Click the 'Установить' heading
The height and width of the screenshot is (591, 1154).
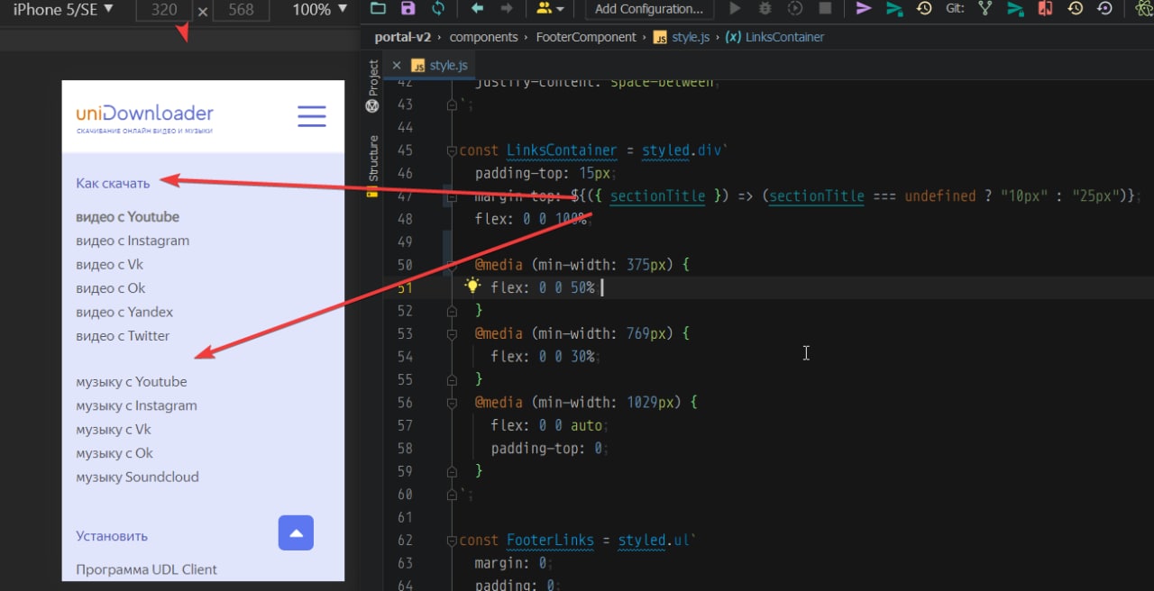click(112, 536)
